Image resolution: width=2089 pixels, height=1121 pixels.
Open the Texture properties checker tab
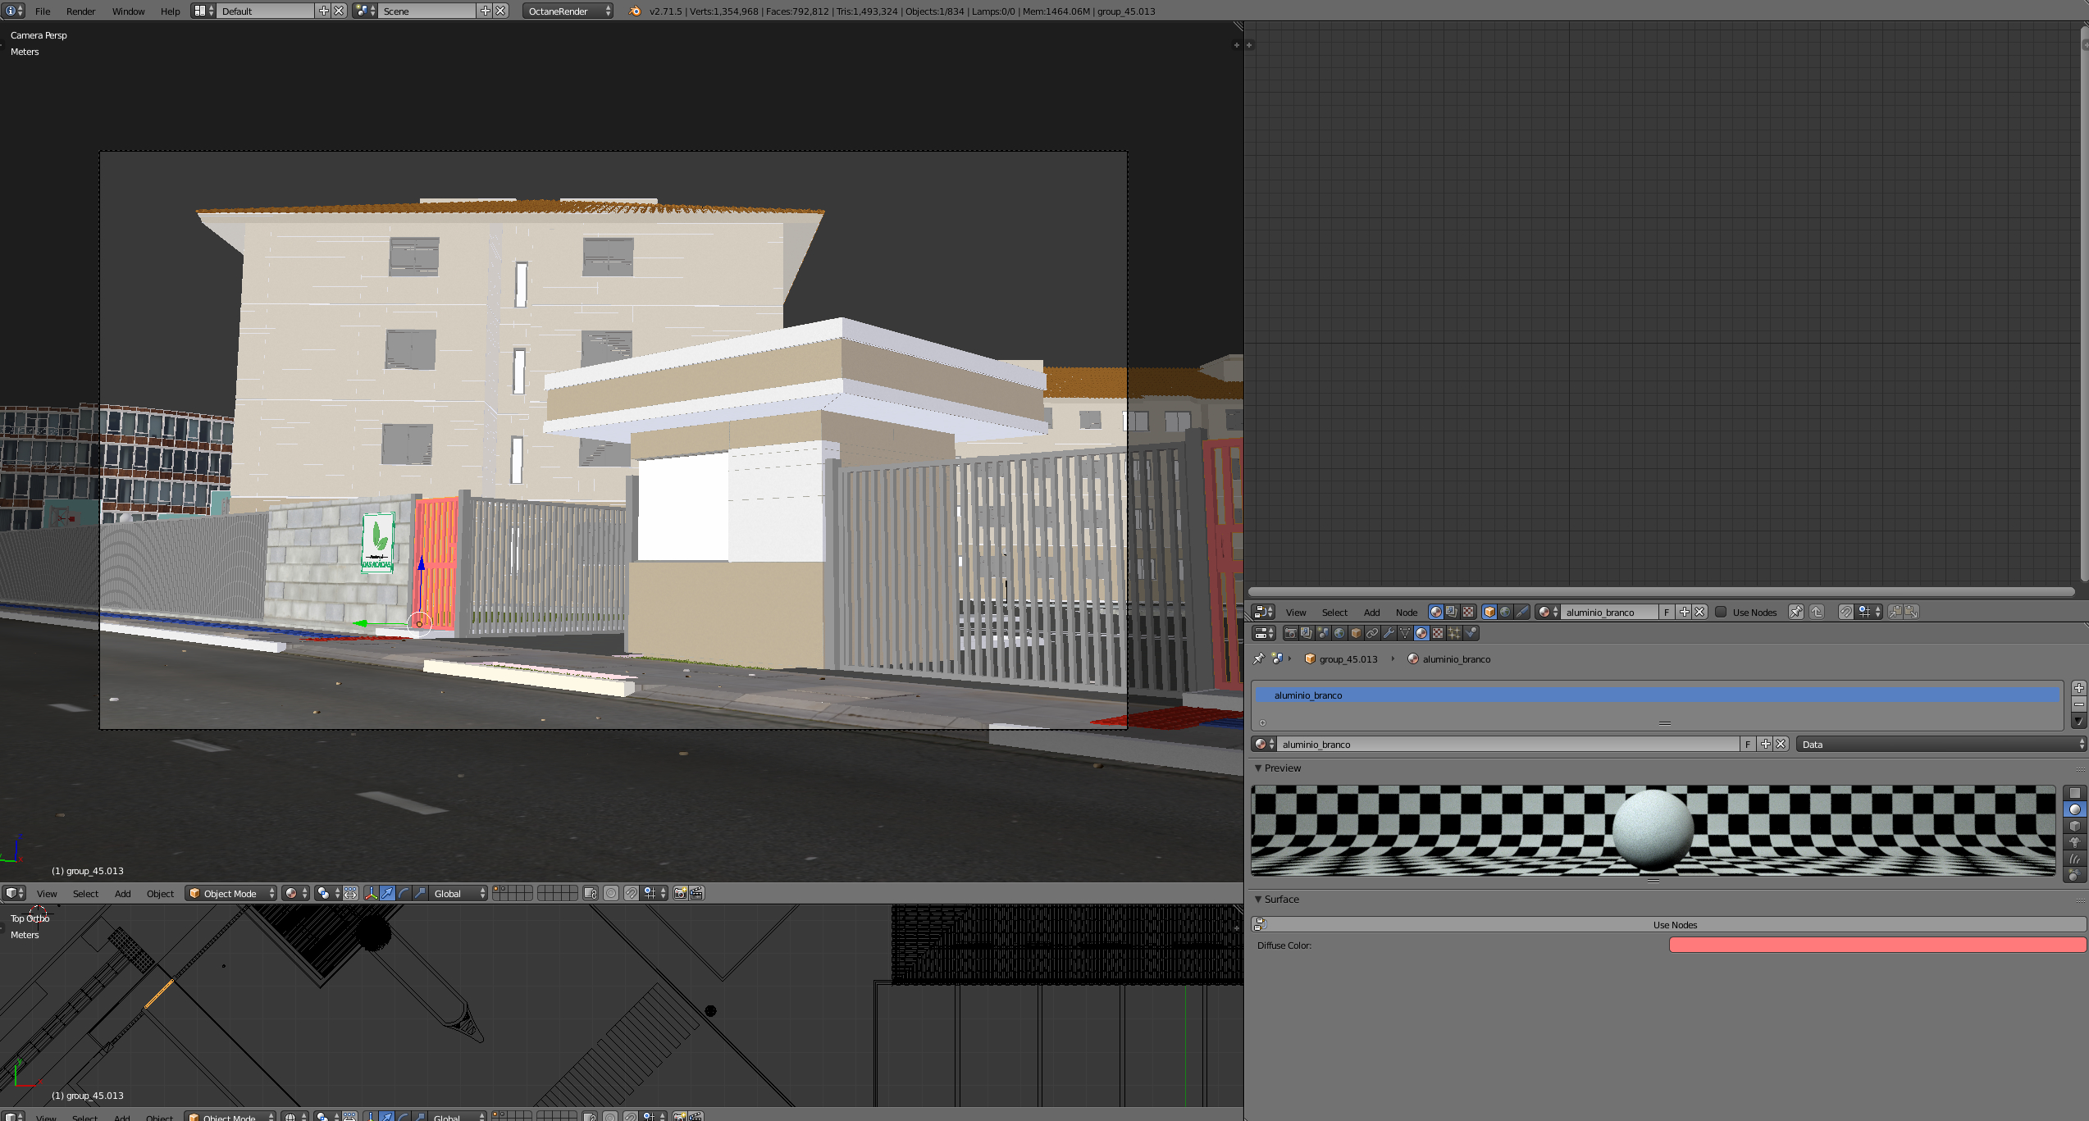click(x=1438, y=633)
